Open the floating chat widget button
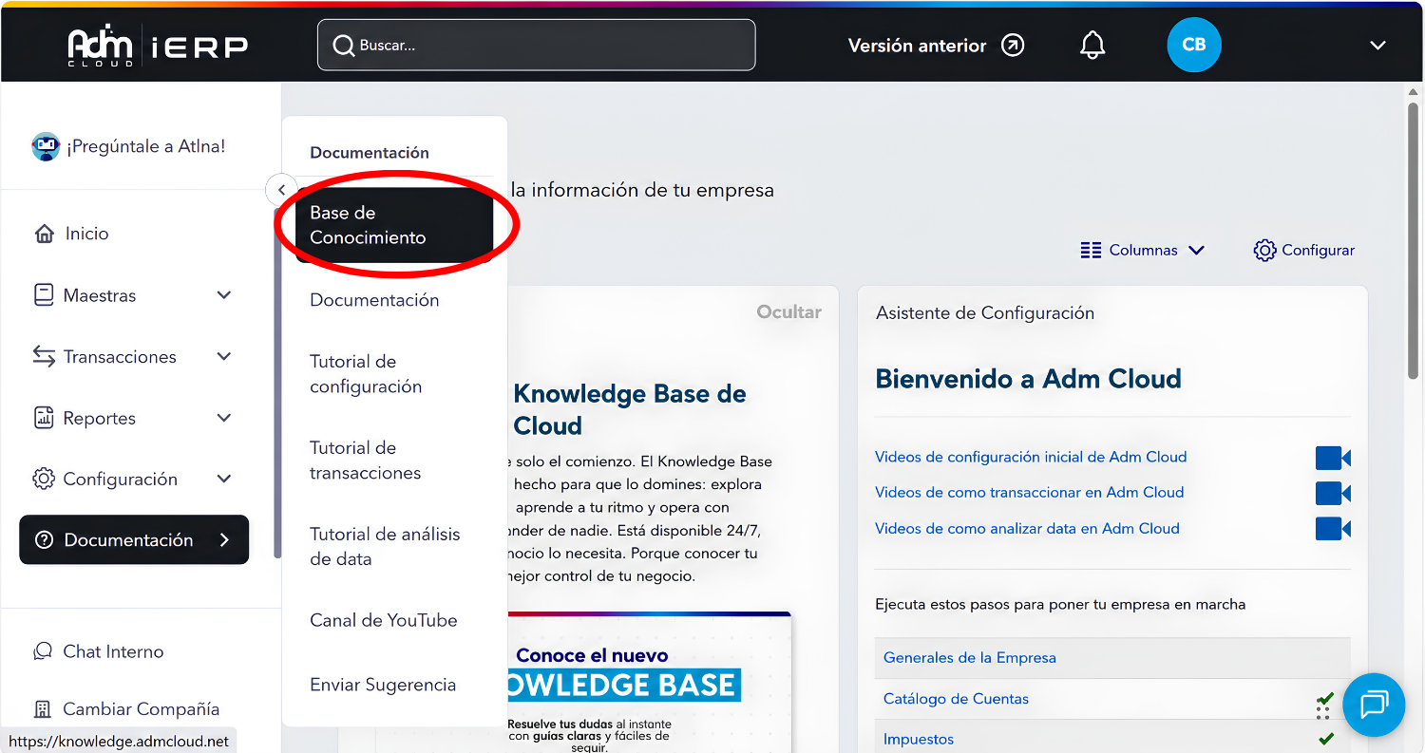Screen dimensions: 1425x753 tap(1374, 705)
